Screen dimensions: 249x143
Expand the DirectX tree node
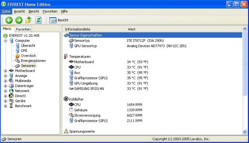point(6,96)
